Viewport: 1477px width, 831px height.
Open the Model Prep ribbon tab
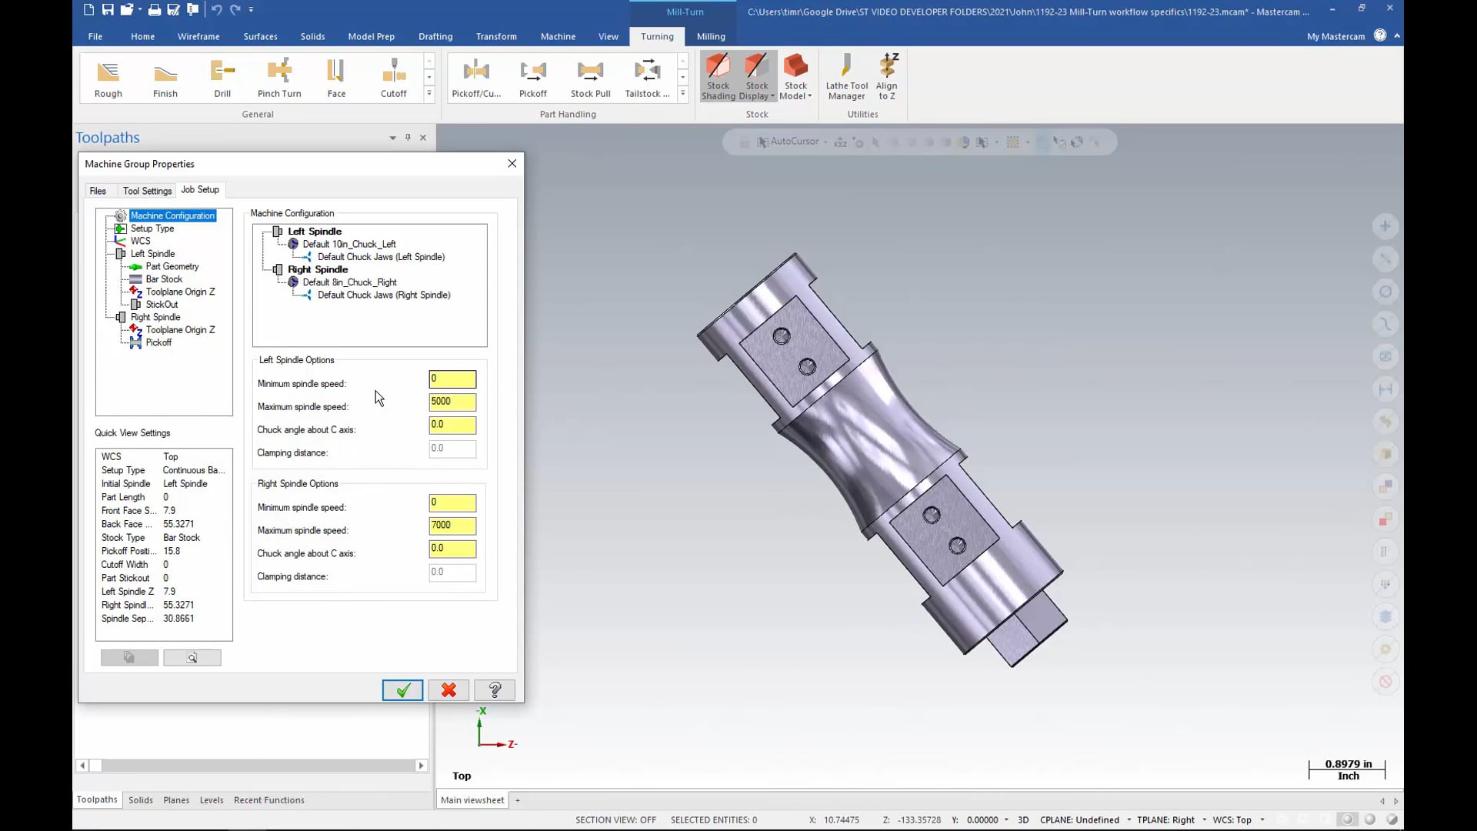point(371,36)
